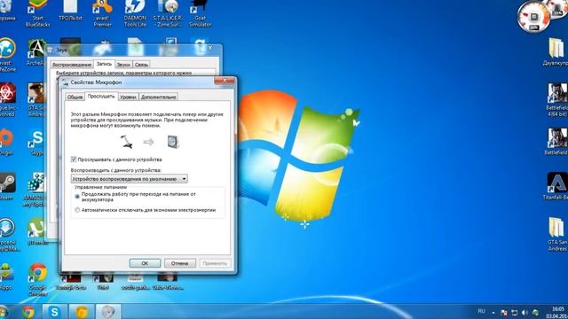Open the Дополнительно tab
This screenshot has height=319, width=568.
tap(158, 97)
